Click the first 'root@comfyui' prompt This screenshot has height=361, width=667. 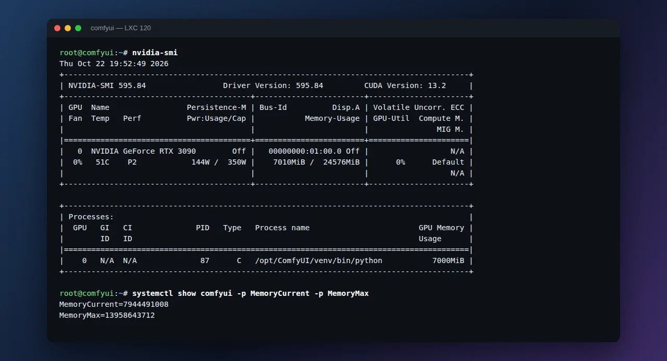click(87, 53)
